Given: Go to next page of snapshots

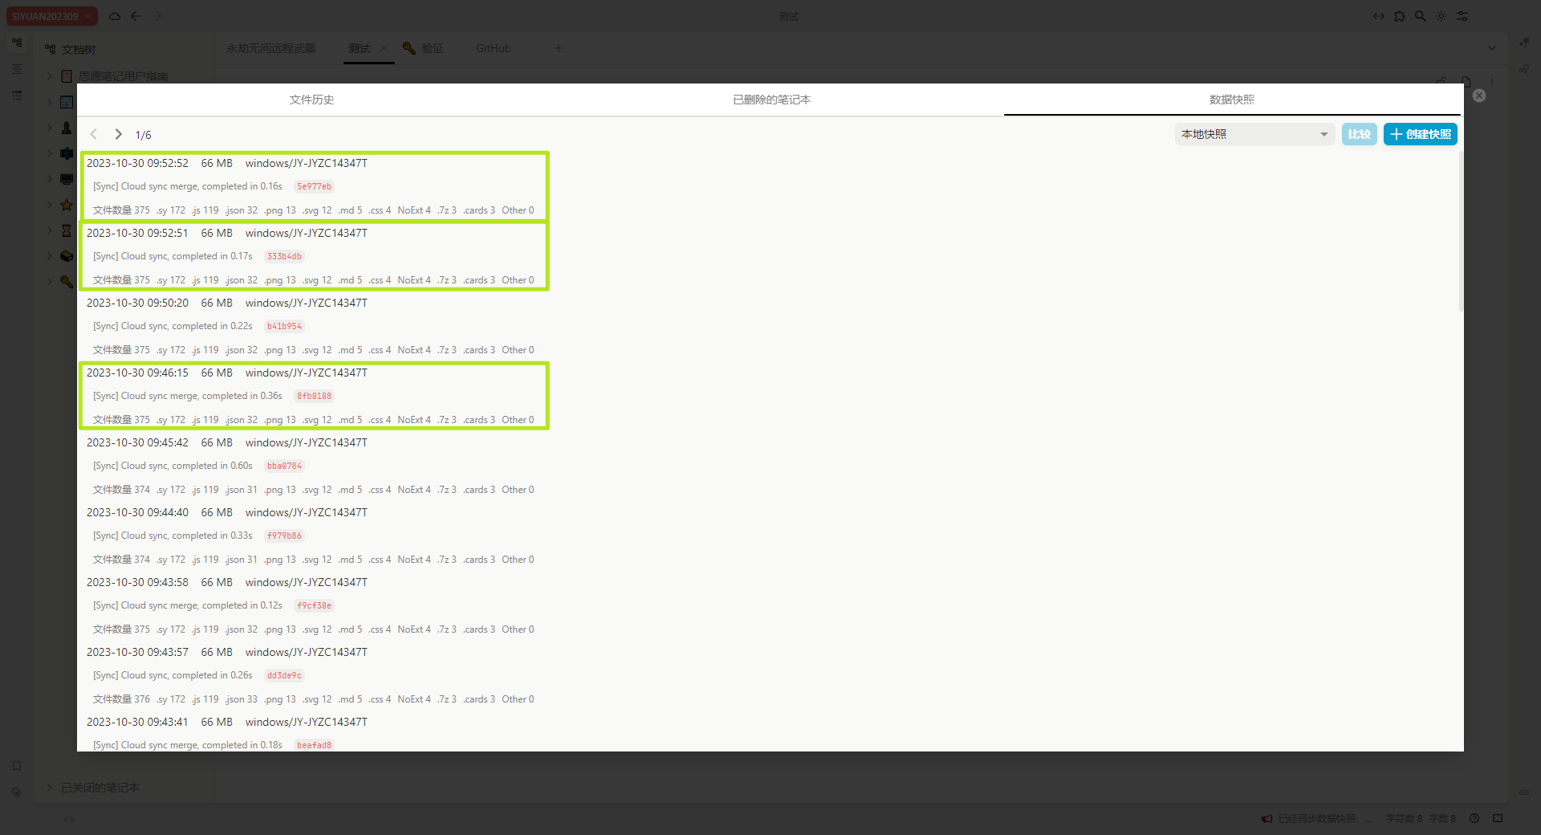Looking at the screenshot, I should [118, 134].
